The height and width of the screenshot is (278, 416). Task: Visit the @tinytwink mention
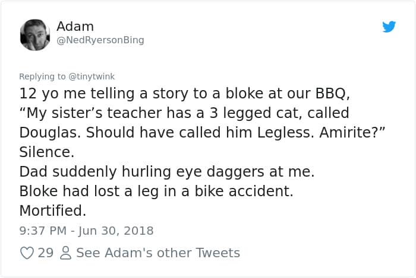(92, 76)
